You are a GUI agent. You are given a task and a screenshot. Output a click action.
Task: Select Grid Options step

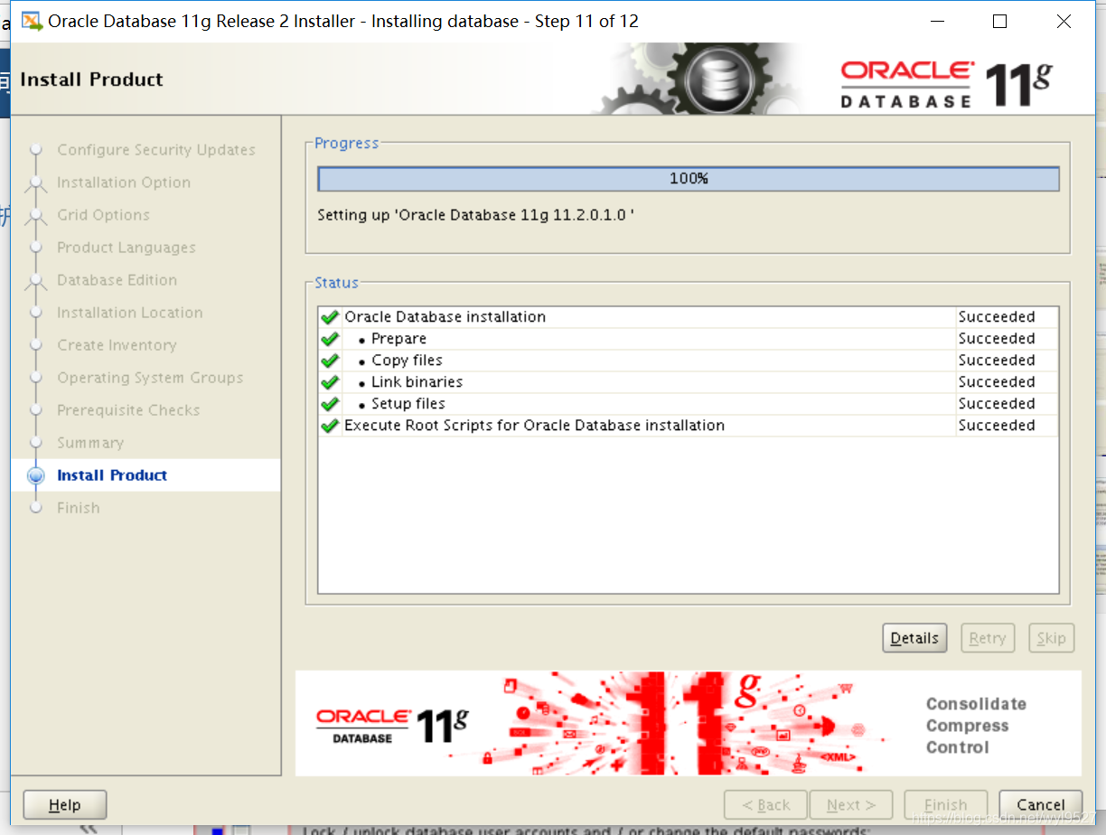[104, 215]
